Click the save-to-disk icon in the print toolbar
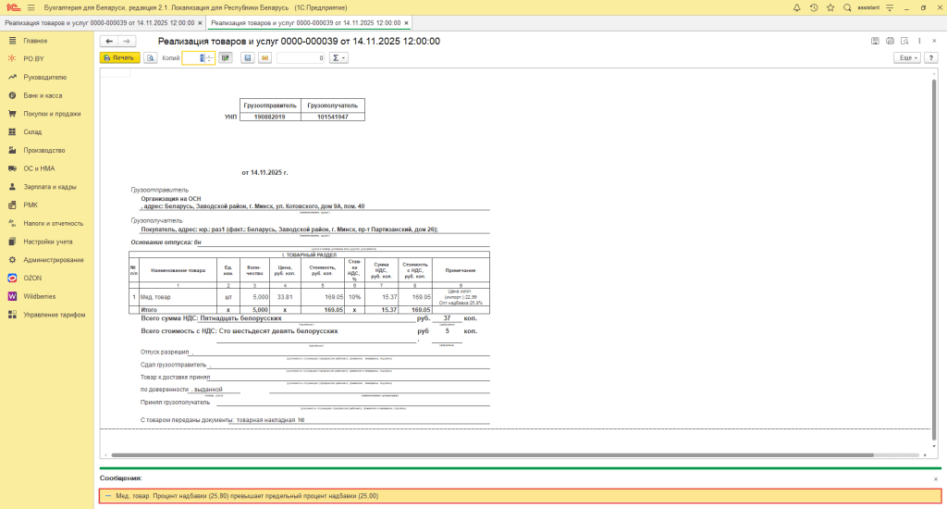 [247, 57]
